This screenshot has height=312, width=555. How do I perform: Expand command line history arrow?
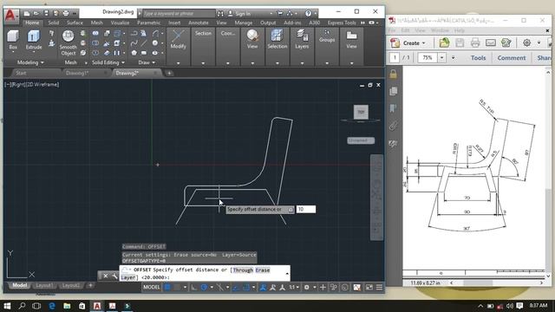tap(287, 273)
